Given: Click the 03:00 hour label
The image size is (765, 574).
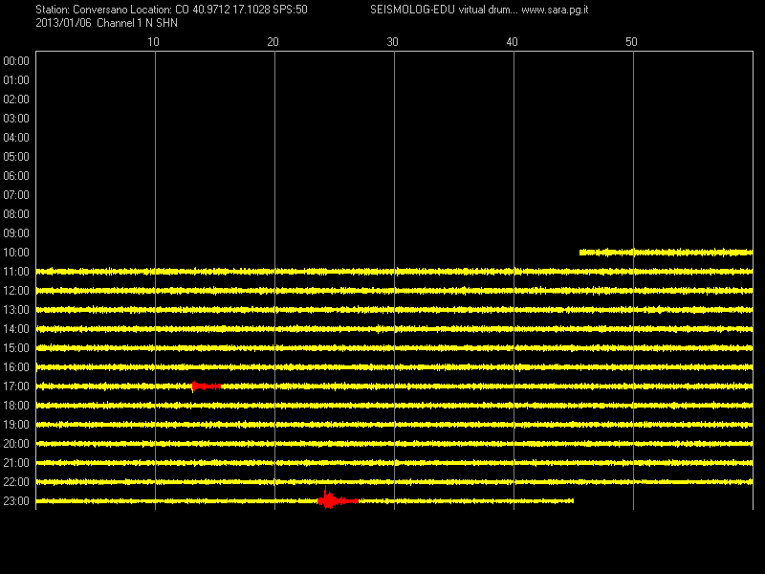Looking at the screenshot, I should click(x=16, y=118).
